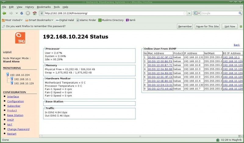The height and width of the screenshot is (143, 244).
Task: Open the Base Station configuration link
Action: pos(15,115)
